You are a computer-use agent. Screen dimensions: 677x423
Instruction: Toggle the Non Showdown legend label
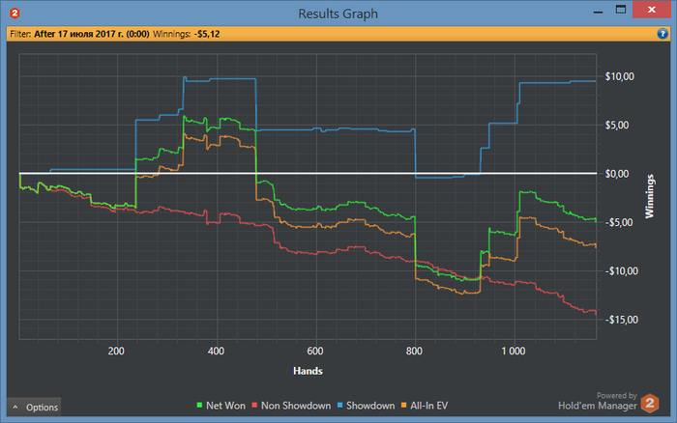point(296,406)
